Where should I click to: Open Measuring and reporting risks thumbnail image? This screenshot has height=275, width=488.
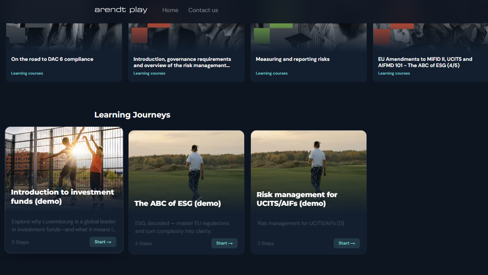(309, 37)
